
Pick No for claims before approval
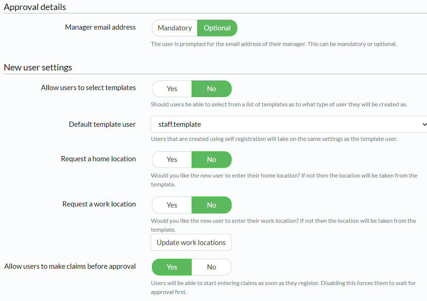(x=212, y=267)
